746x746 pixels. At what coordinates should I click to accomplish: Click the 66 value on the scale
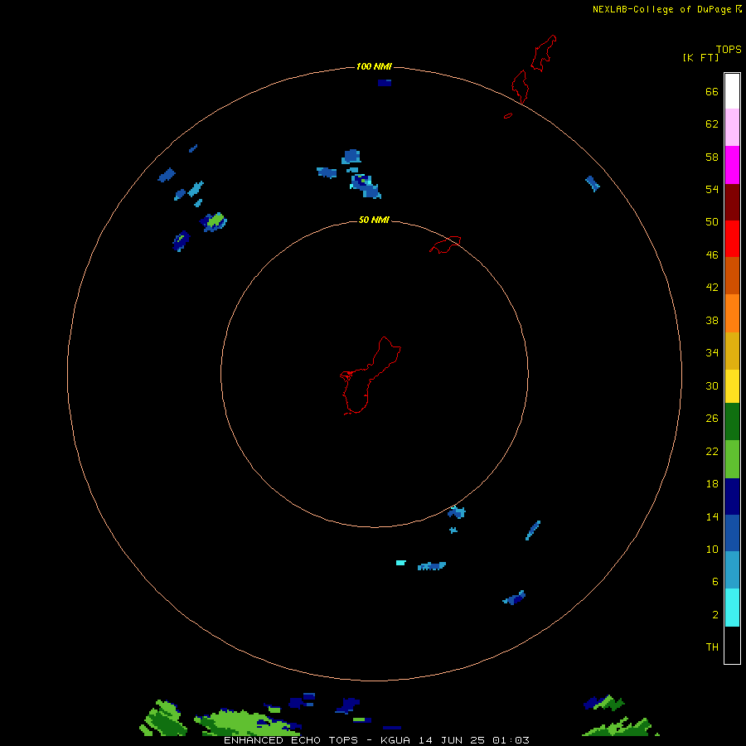click(x=712, y=92)
